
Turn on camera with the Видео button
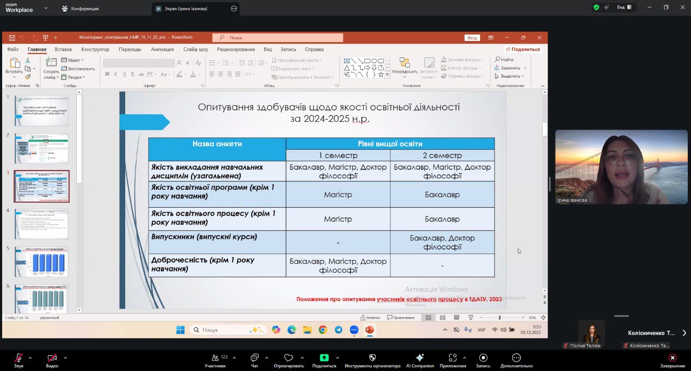[x=52, y=358]
